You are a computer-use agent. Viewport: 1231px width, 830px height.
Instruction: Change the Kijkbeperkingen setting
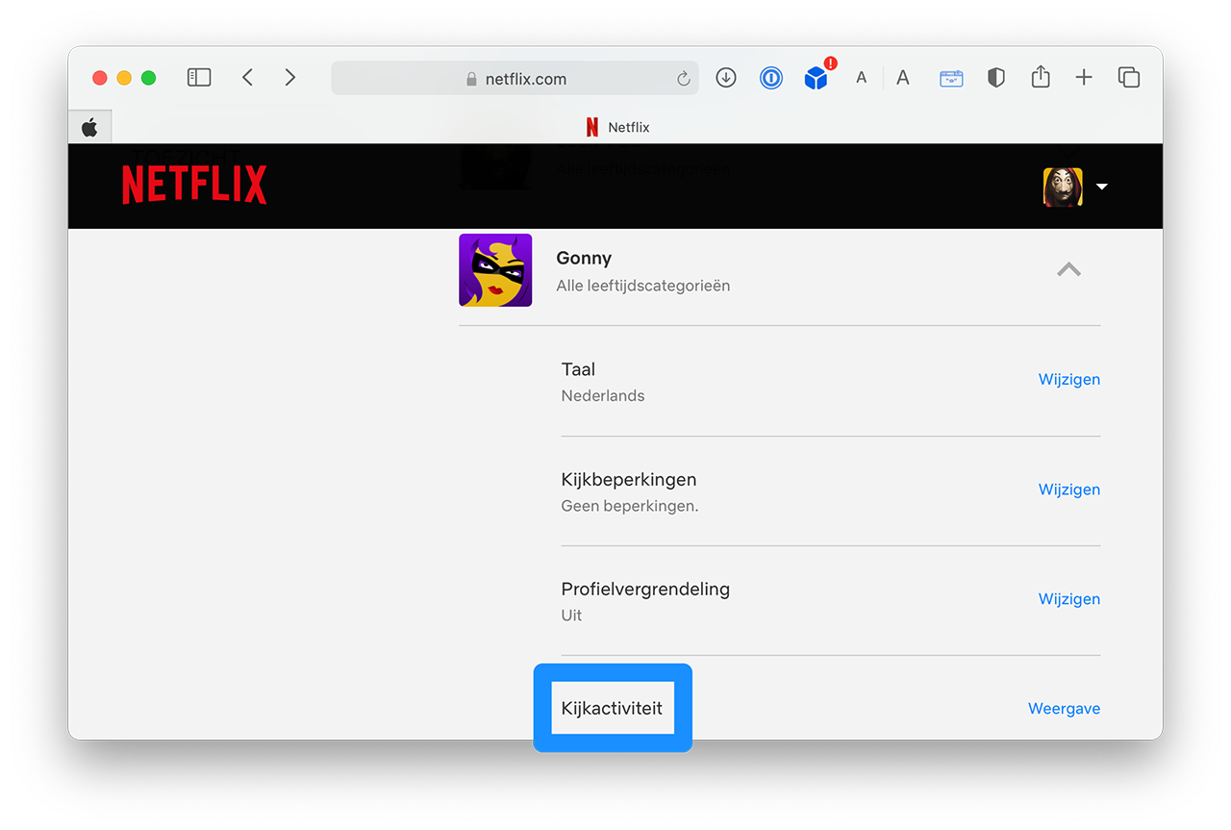[x=1069, y=489]
